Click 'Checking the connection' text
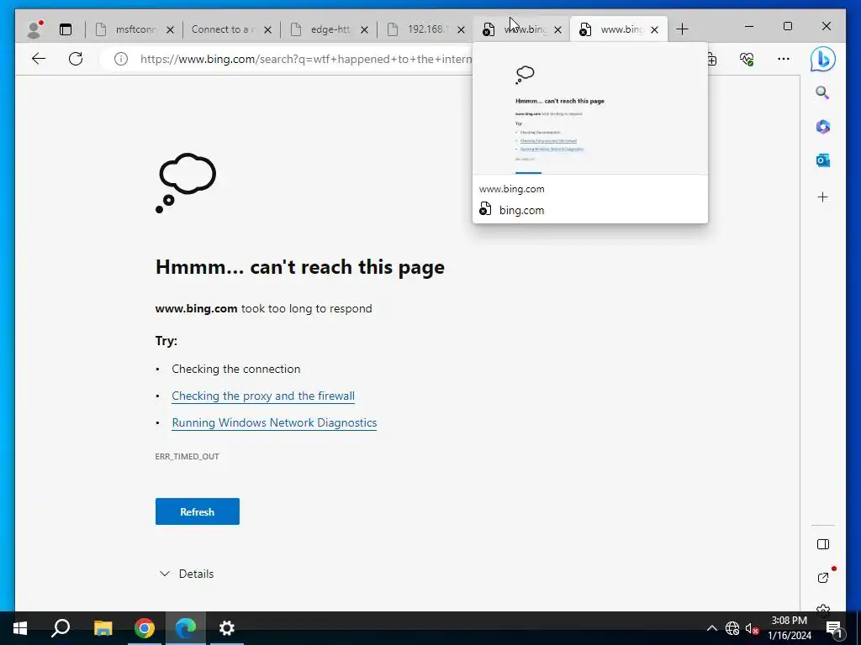The height and width of the screenshot is (645, 861). tap(236, 370)
